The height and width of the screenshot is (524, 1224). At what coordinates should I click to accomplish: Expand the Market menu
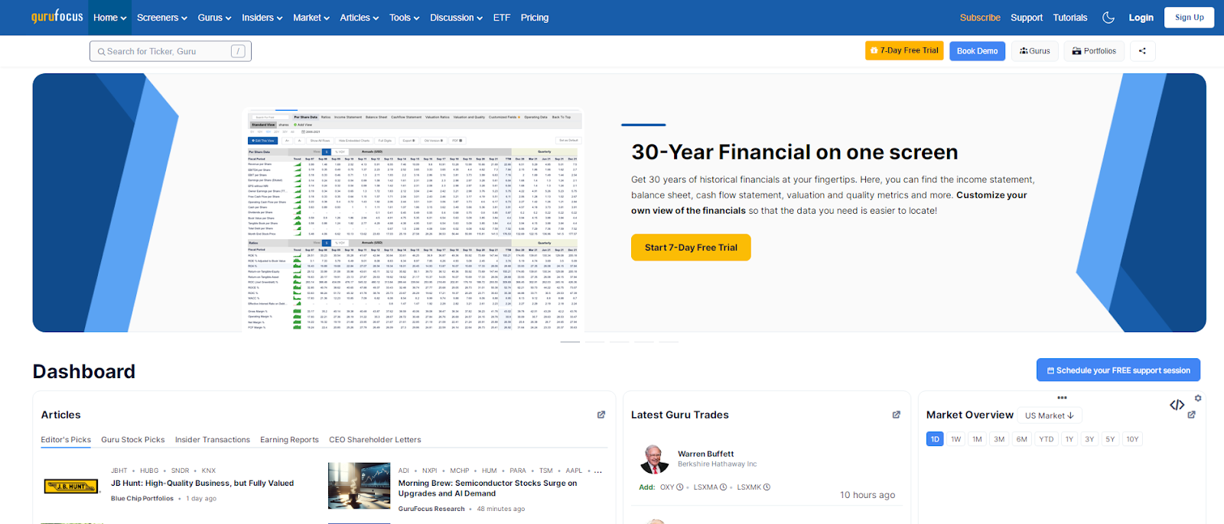coord(311,18)
